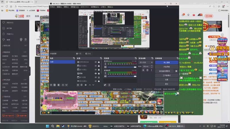230x129 pixels.
Task: Click the 启动虚拟摄像机 button
Action: [164, 71]
